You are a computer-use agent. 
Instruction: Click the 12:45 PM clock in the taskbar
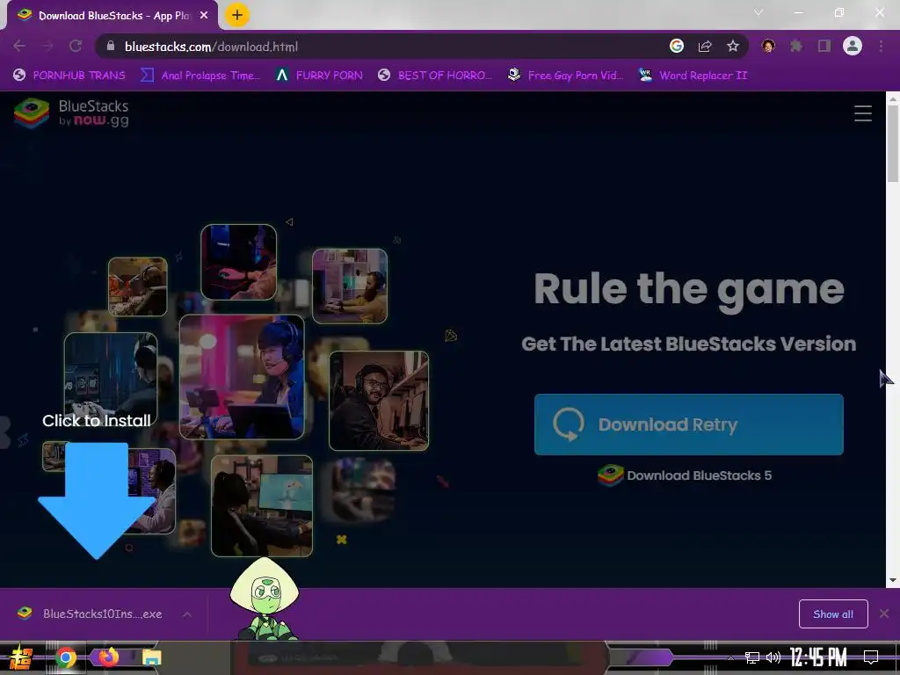point(818,657)
